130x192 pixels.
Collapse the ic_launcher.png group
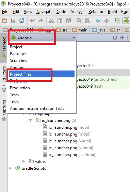[30, 120]
